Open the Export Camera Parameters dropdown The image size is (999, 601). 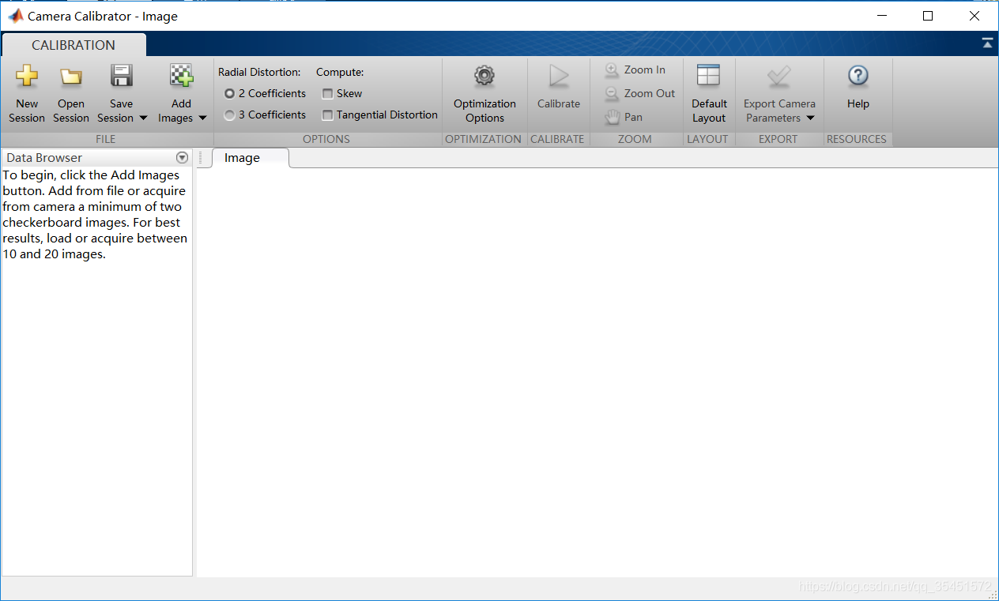point(779,111)
